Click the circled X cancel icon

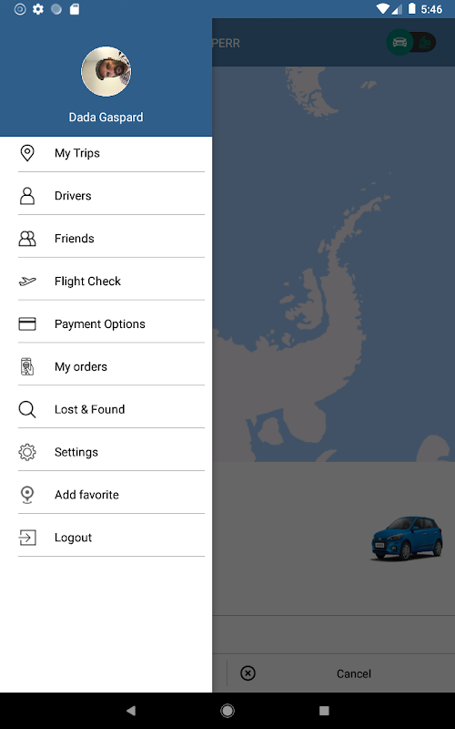point(248,673)
